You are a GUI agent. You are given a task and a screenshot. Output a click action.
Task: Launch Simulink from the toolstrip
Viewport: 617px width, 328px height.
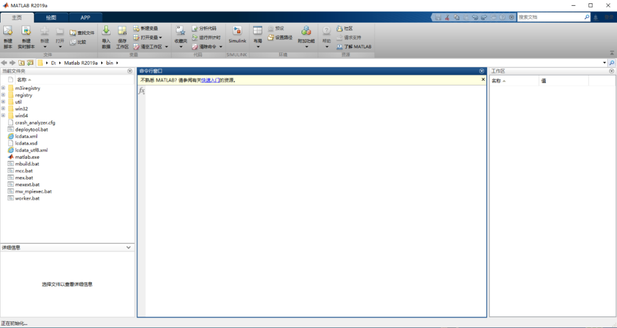(237, 35)
